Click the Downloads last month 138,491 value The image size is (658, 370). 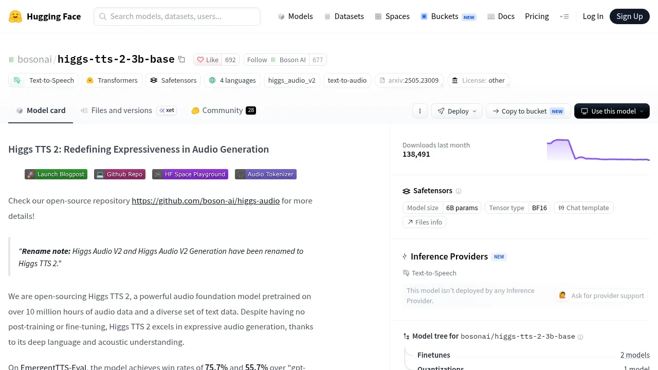416,154
